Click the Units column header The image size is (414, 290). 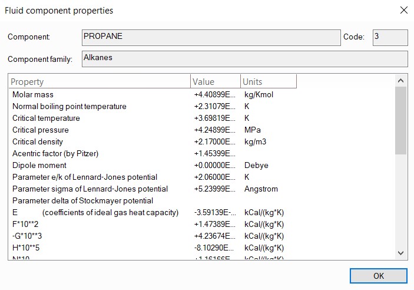point(268,81)
